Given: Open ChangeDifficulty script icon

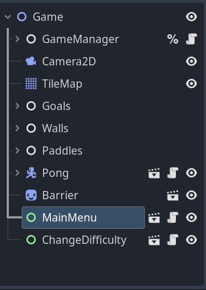Looking at the screenshot, I should point(173,240).
